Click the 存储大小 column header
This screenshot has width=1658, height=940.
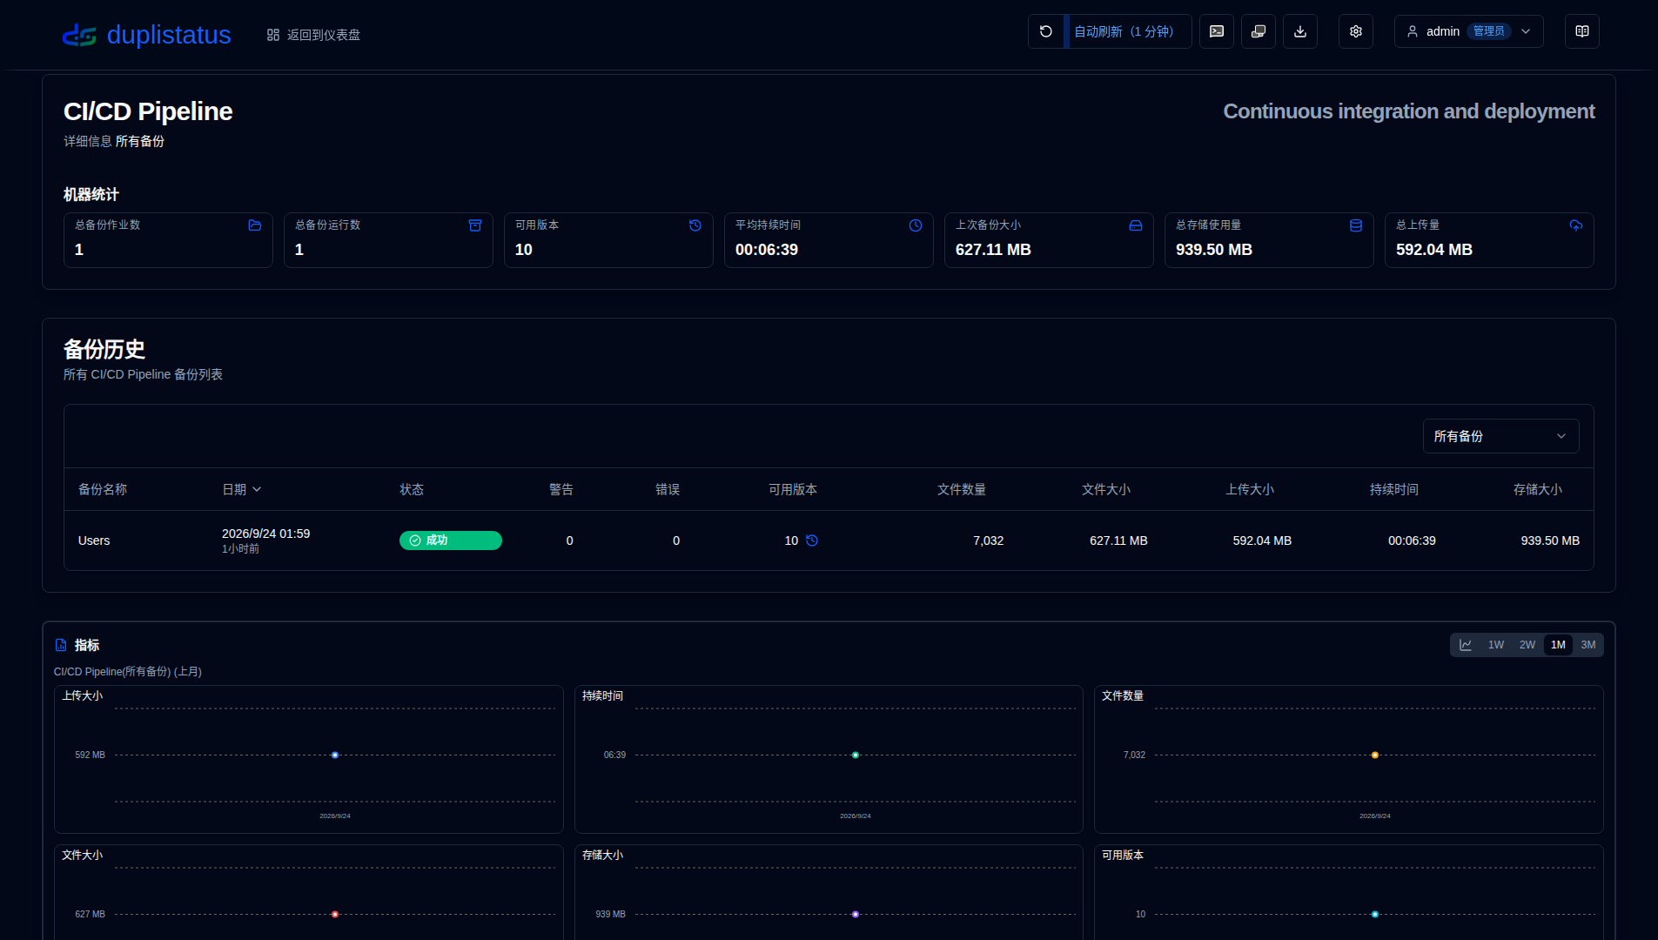coord(1538,489)
